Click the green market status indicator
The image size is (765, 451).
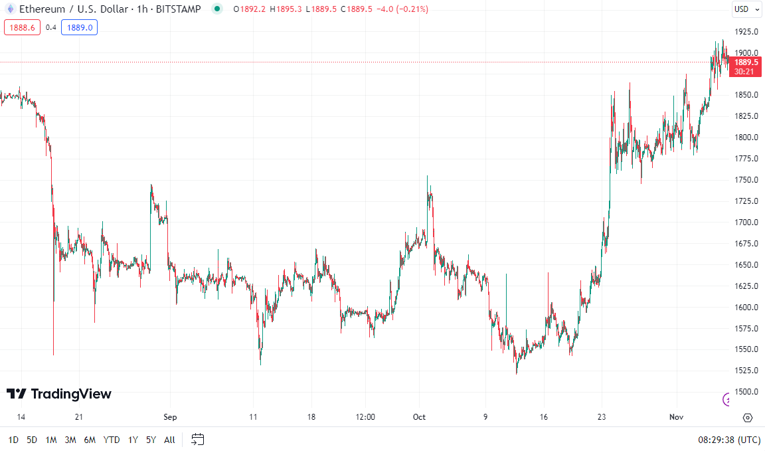coord(216,9)
